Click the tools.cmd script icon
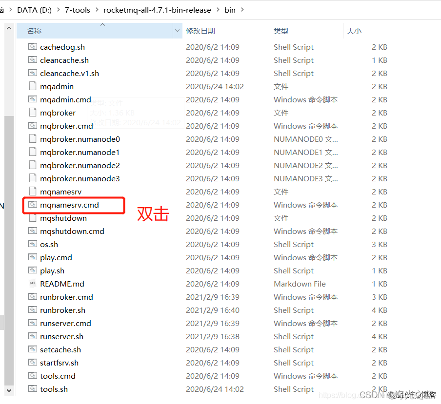The width and height of the screenshot is (441, 404). pyautogui.click(x=33, y=376)
